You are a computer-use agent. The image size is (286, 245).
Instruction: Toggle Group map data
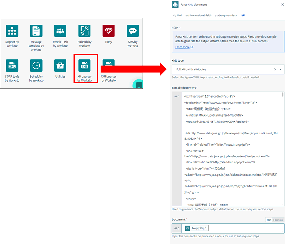(226, 15)
